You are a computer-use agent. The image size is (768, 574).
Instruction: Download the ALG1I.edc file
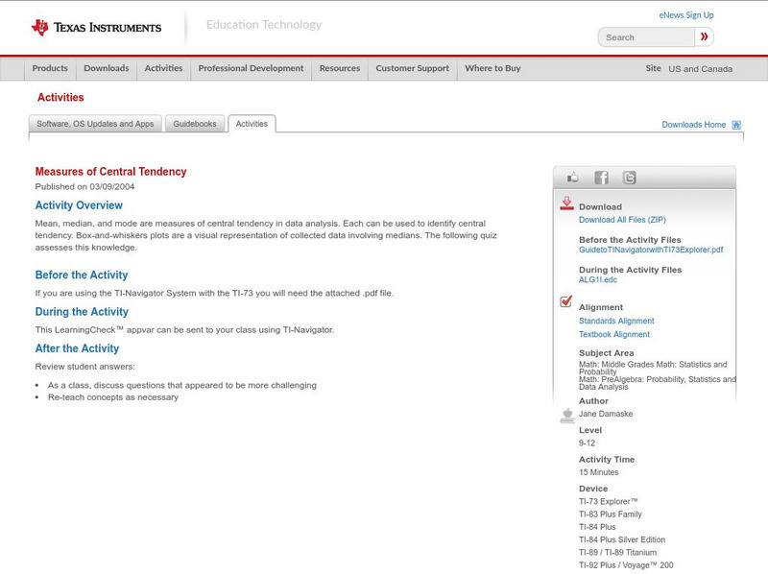598,279
